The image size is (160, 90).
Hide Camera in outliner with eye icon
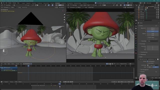pos(157,9)
